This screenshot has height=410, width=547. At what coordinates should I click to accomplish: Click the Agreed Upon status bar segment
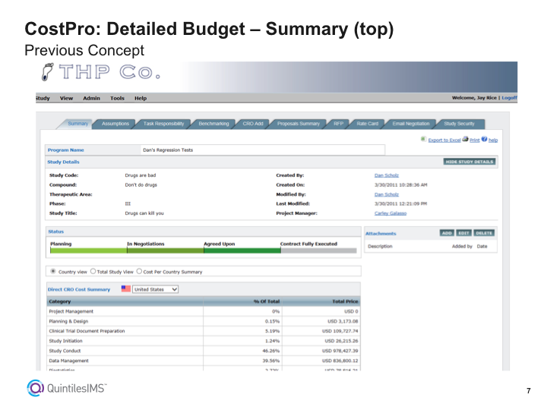pos(242,251)
